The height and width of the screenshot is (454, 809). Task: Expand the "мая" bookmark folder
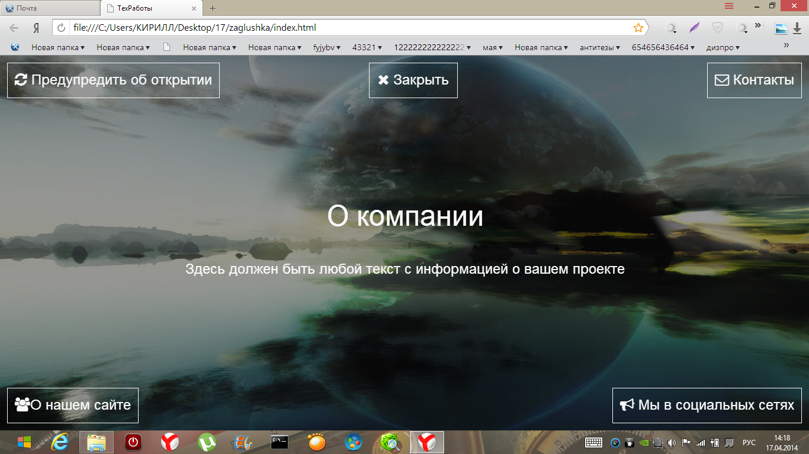493,47
